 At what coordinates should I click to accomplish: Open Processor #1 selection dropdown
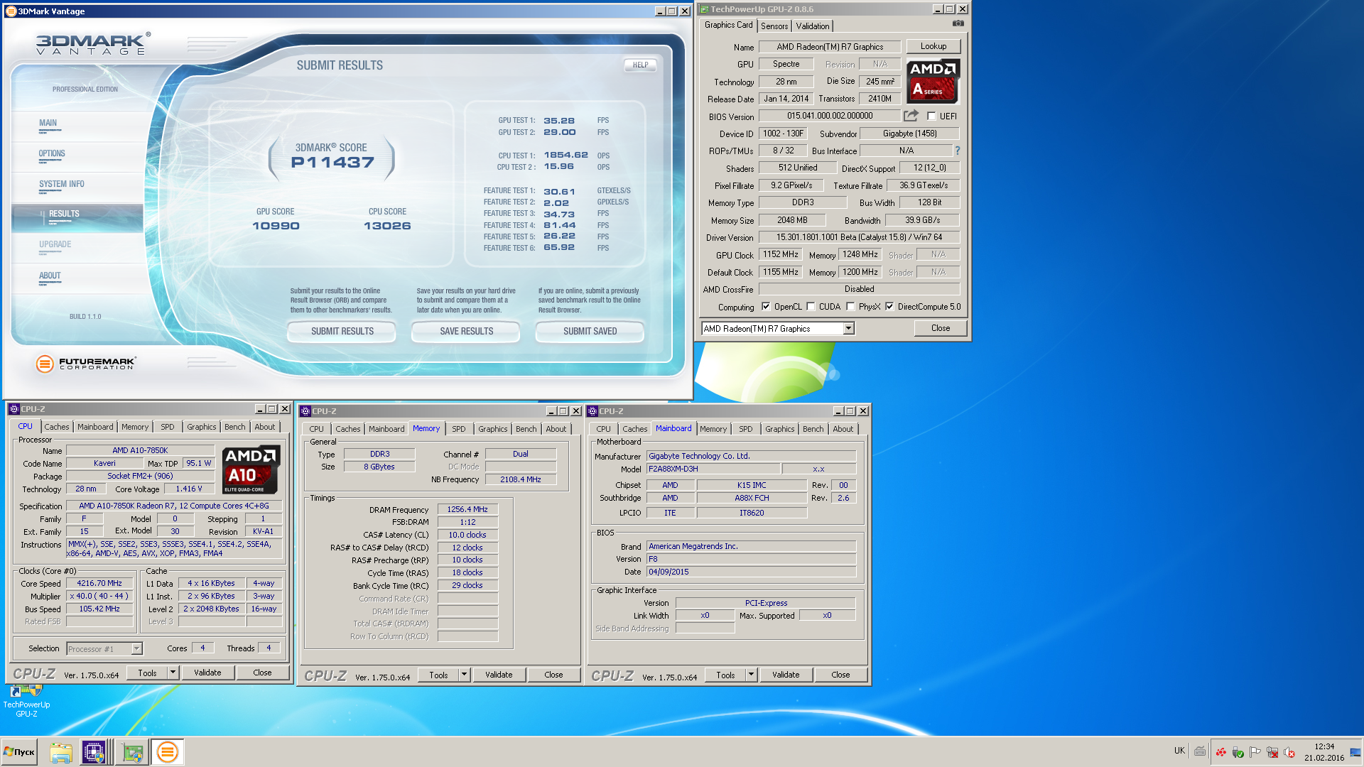click(x=137, y=649)
